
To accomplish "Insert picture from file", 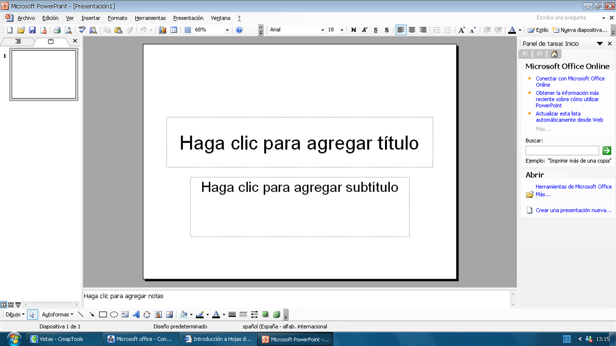I will click(169, 315).
